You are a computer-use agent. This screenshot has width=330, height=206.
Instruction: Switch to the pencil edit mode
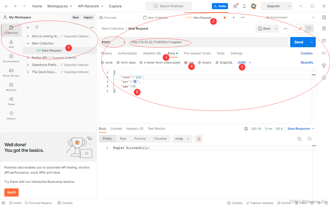300,29
